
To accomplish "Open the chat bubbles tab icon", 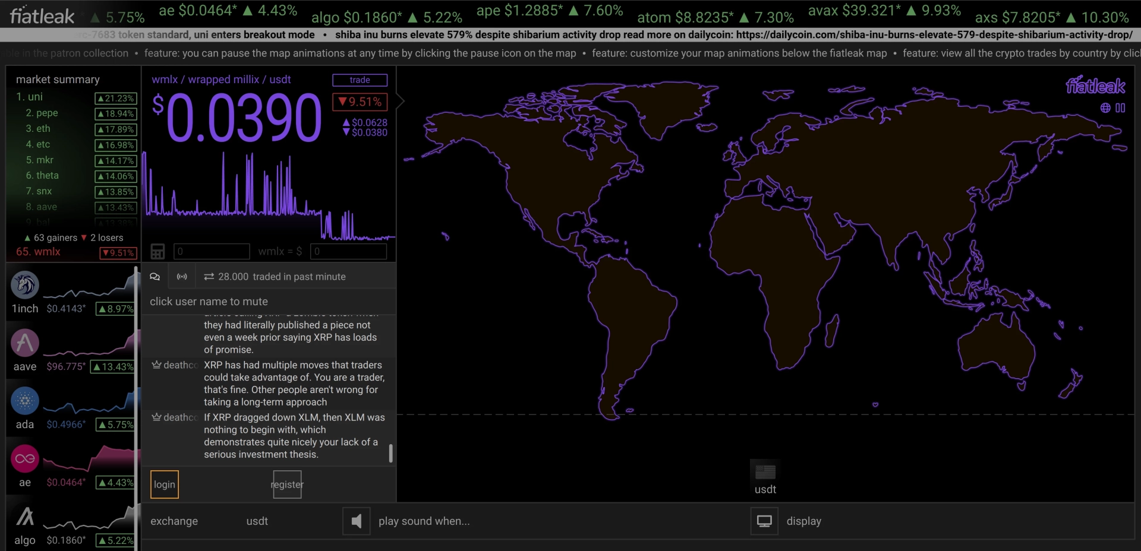I will coord(155,277).
